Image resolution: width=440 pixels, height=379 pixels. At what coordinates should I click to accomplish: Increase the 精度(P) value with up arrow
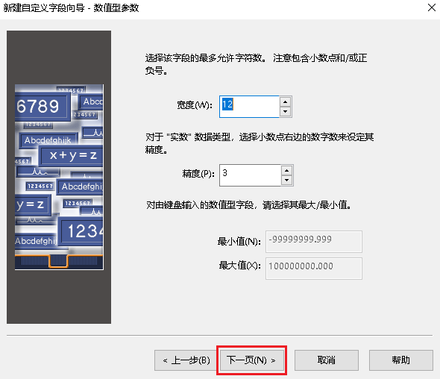[x=287, y=171]
